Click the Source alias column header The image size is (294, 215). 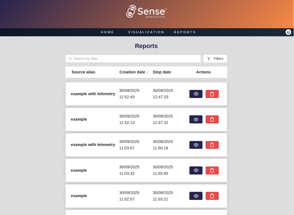click(83, 72)
